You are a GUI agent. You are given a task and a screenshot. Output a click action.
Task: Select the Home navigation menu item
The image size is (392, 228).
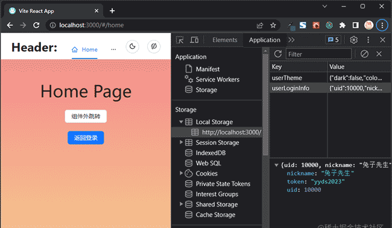pyautogui.click(x=84, y=49)
